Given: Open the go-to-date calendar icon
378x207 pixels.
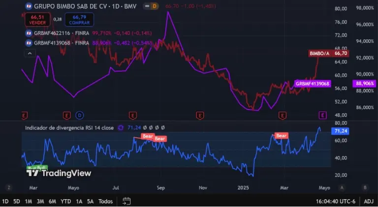Looking at the screenshot, I should 126,201.
